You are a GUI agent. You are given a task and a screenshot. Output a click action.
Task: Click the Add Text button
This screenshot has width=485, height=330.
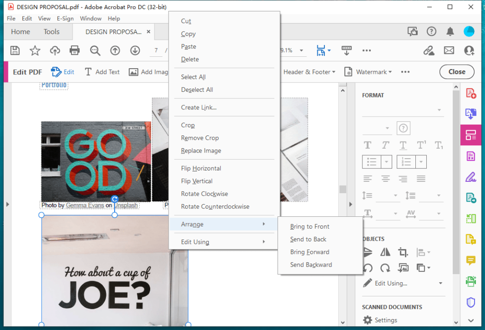click(x=102, y=72)
